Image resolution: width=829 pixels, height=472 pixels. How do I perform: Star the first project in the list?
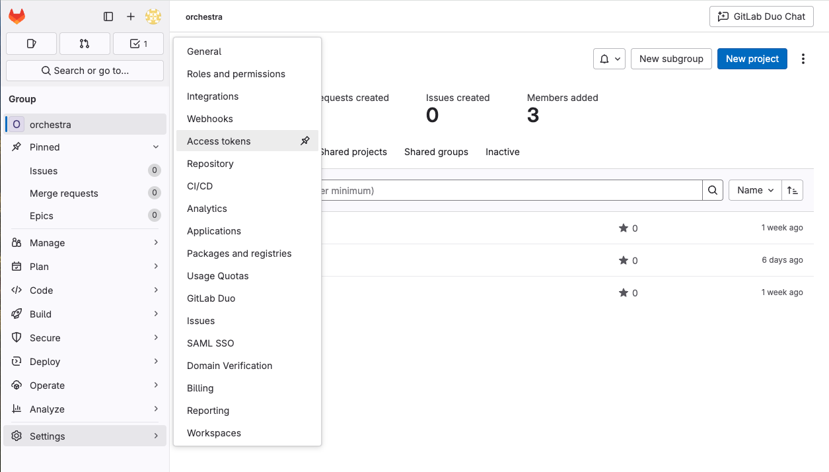click(x=623, y=228)
